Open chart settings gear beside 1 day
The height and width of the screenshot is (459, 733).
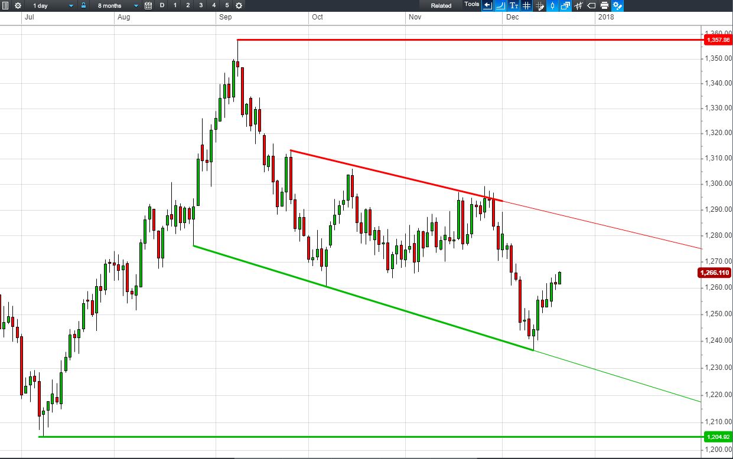click(x=18, y=5)
